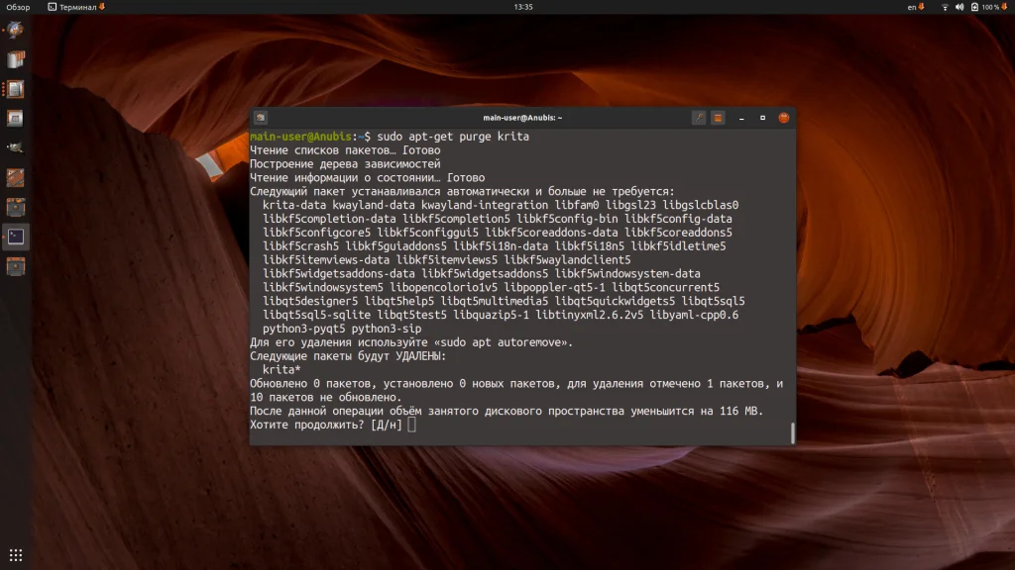
Task: Click the line 10 пакетов не обновлено.
Action: (x=325, y=397)
